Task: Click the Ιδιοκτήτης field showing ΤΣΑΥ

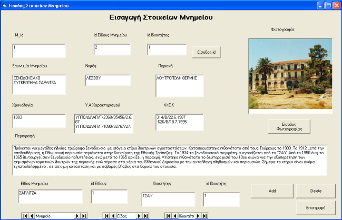Action: pos(168,199)
